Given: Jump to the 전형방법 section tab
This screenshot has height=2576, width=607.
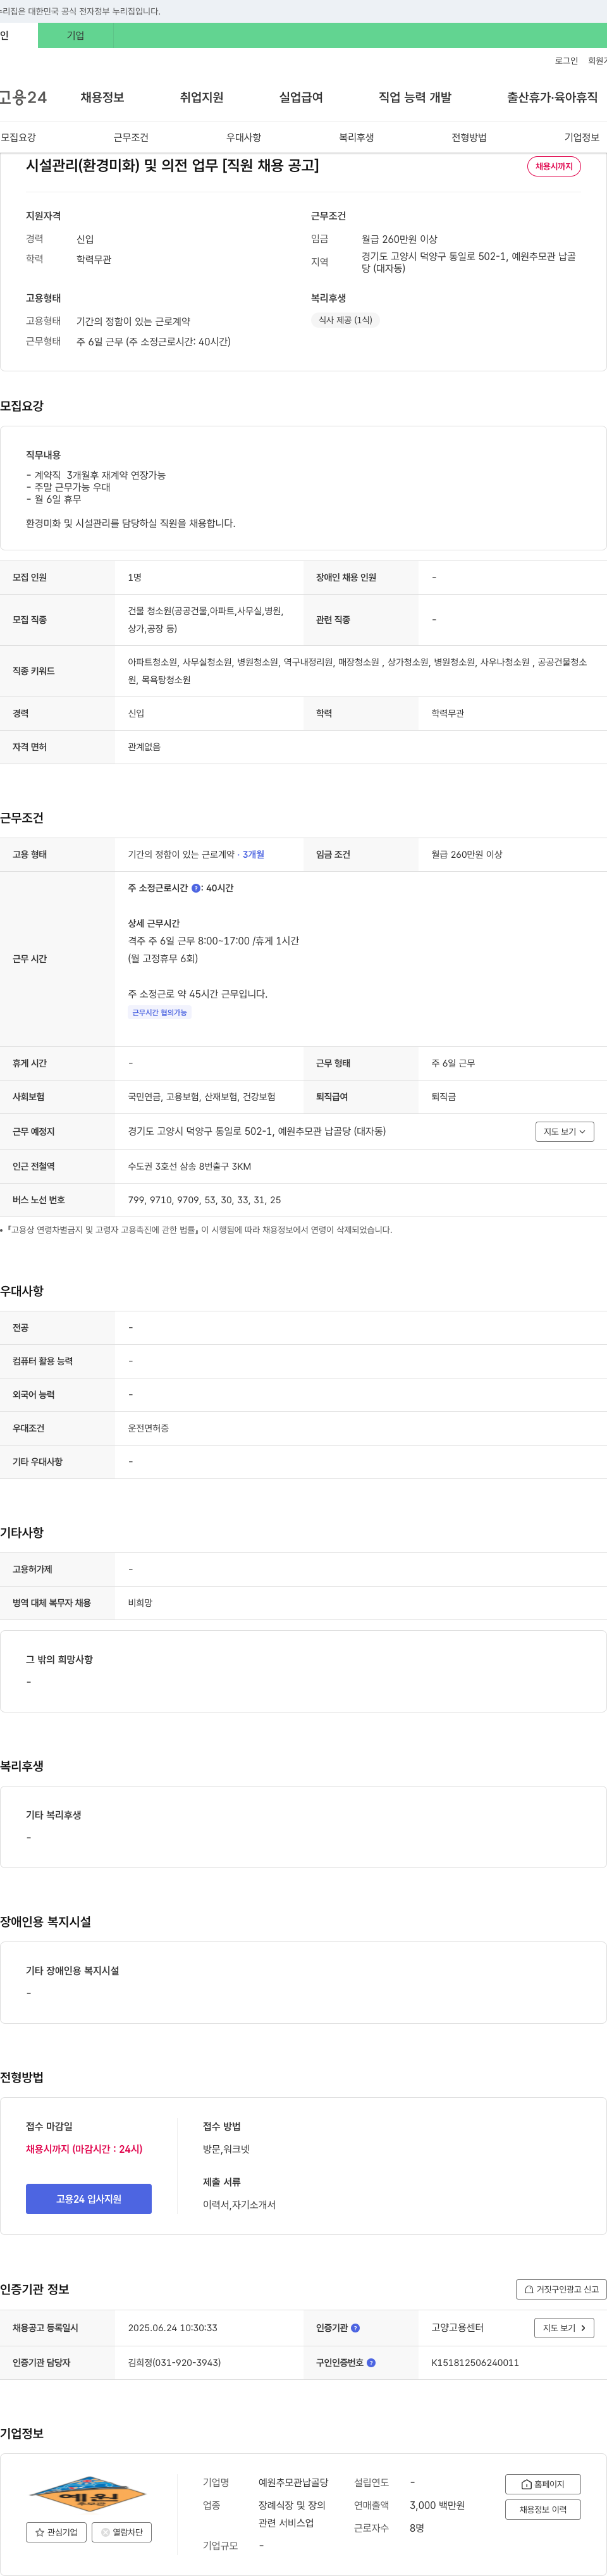Looking at the screenshot, I should pyautogui.click(x=469, y=137).
